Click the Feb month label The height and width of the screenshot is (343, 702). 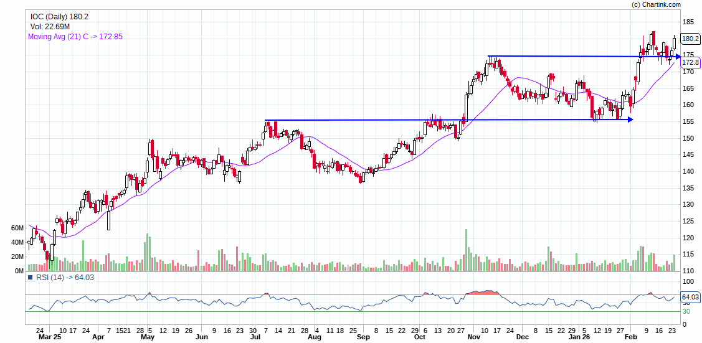tap(631, 337)
